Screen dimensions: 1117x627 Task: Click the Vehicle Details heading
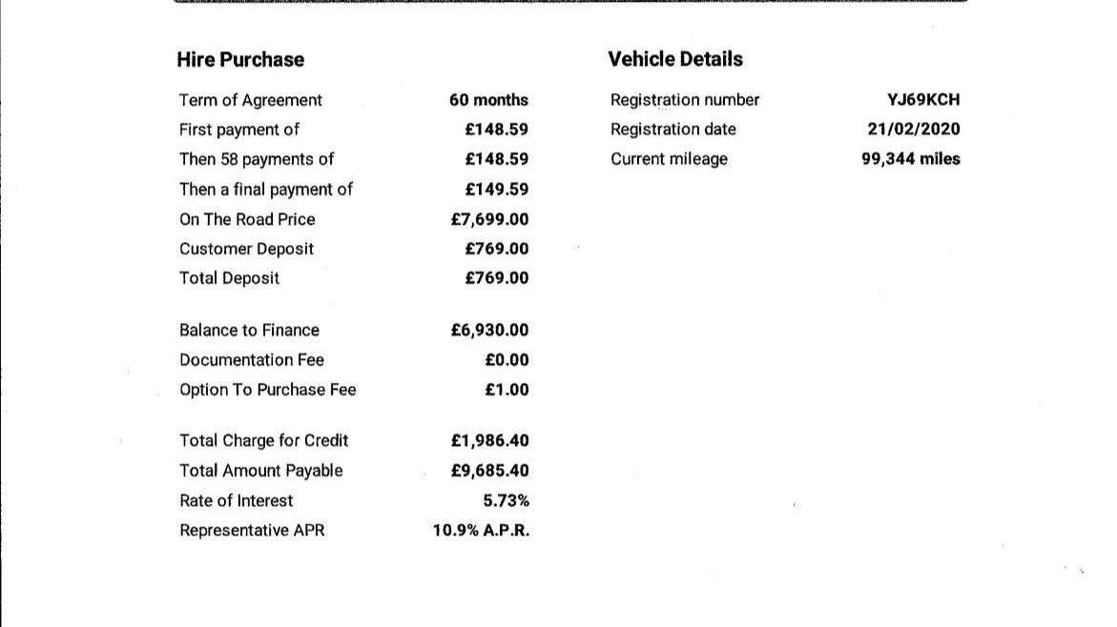click(675, 59)
